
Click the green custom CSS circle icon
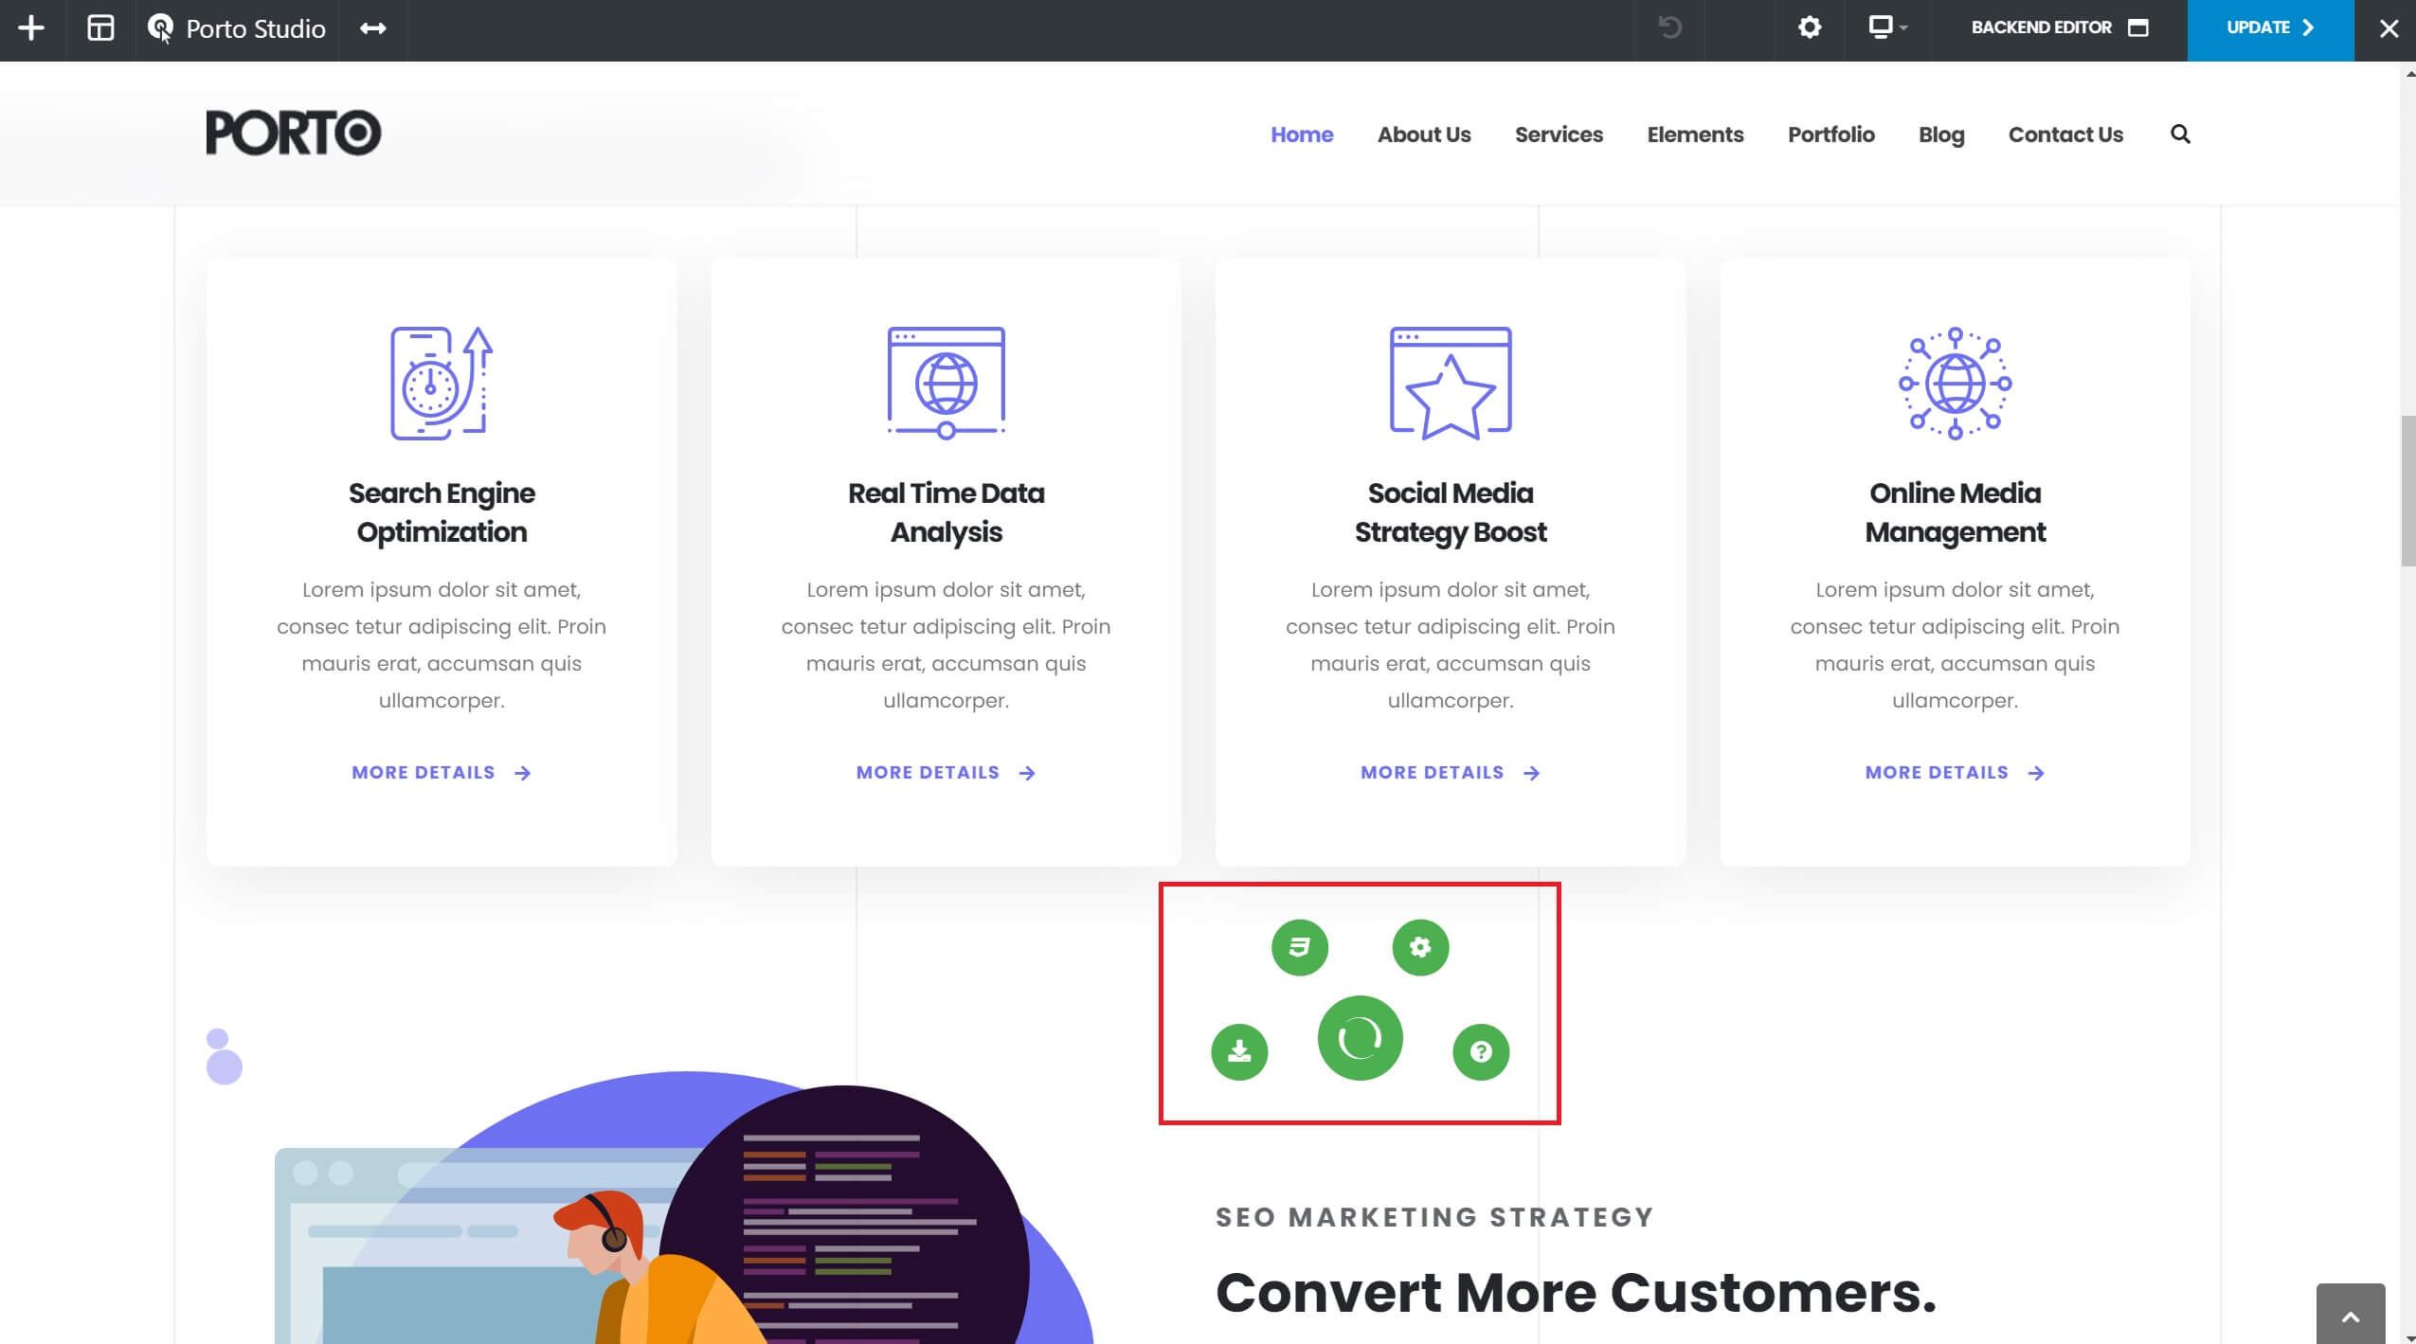[1299, 947]
